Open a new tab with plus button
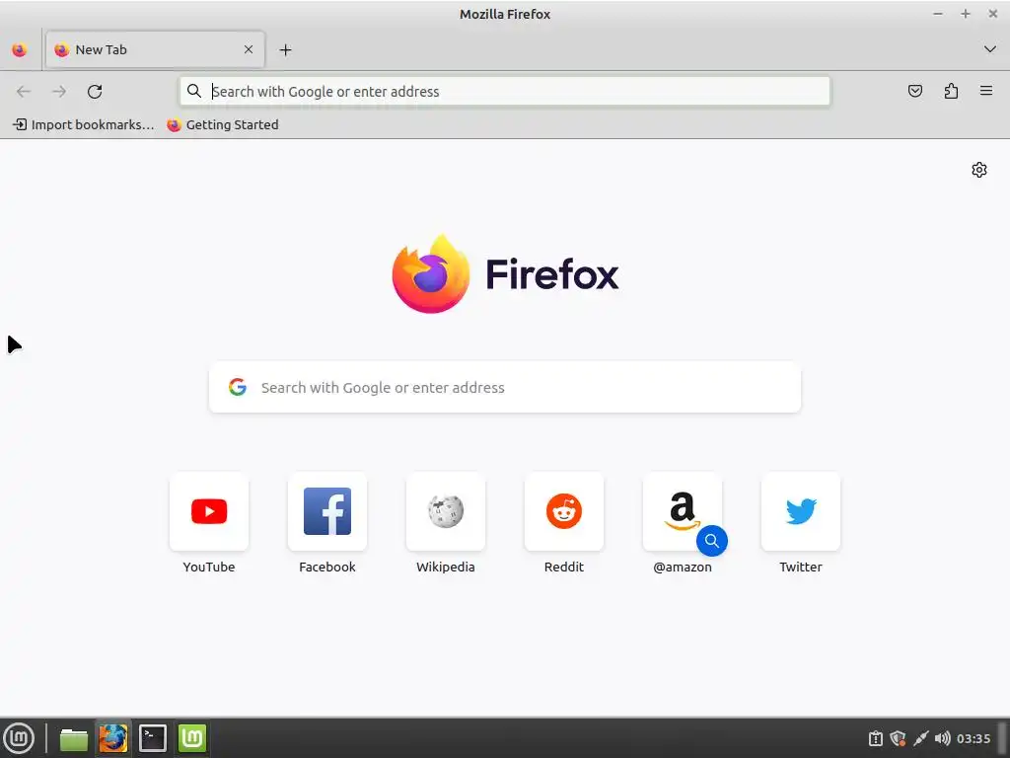Screen dimensions: 1010x758 tap(285, 49)
